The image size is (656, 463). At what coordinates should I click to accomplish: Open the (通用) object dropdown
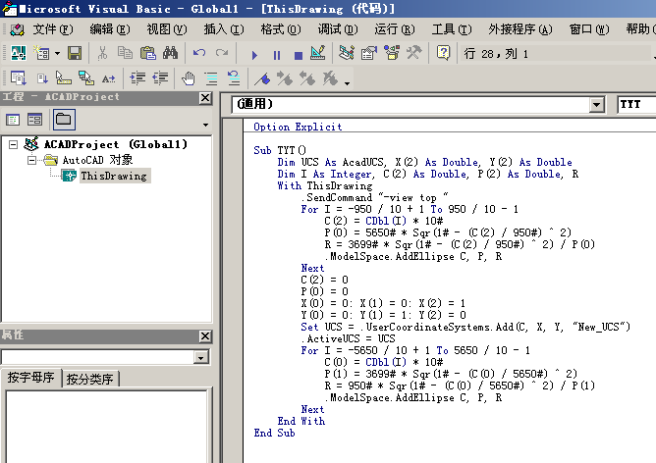(597, 104)
